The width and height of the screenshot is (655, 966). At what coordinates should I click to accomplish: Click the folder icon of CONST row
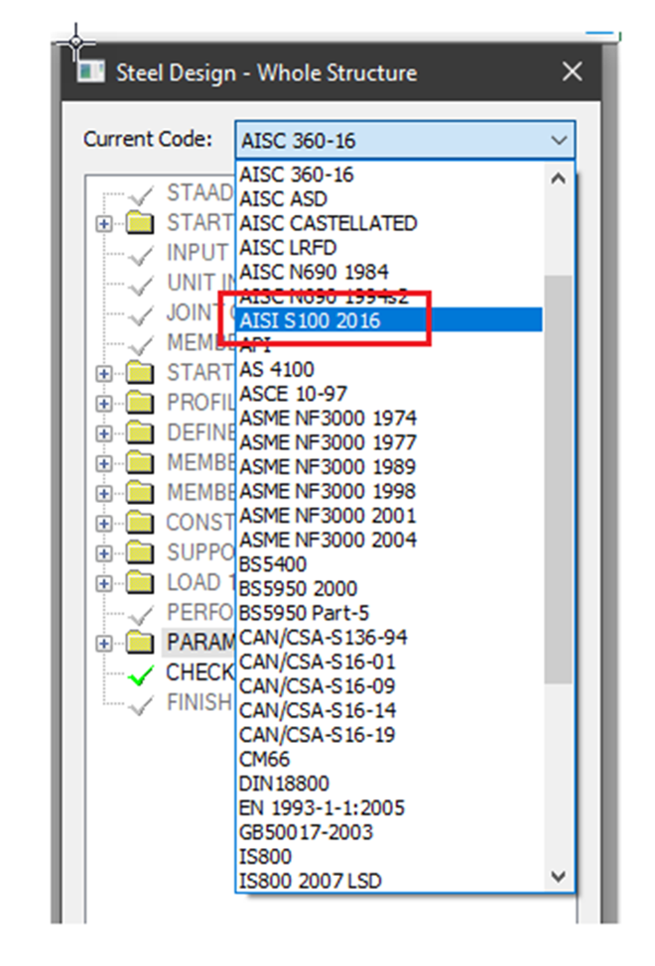[140, 523]
